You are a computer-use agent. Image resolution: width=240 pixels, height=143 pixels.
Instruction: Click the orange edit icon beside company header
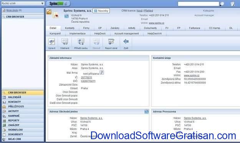pos(49,12)
